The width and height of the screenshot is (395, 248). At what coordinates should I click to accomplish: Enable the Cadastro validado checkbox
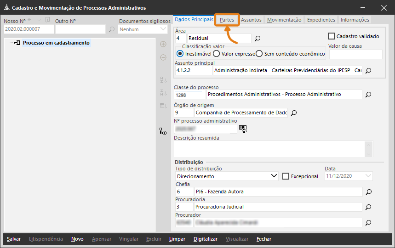click(x=331, y=36)
